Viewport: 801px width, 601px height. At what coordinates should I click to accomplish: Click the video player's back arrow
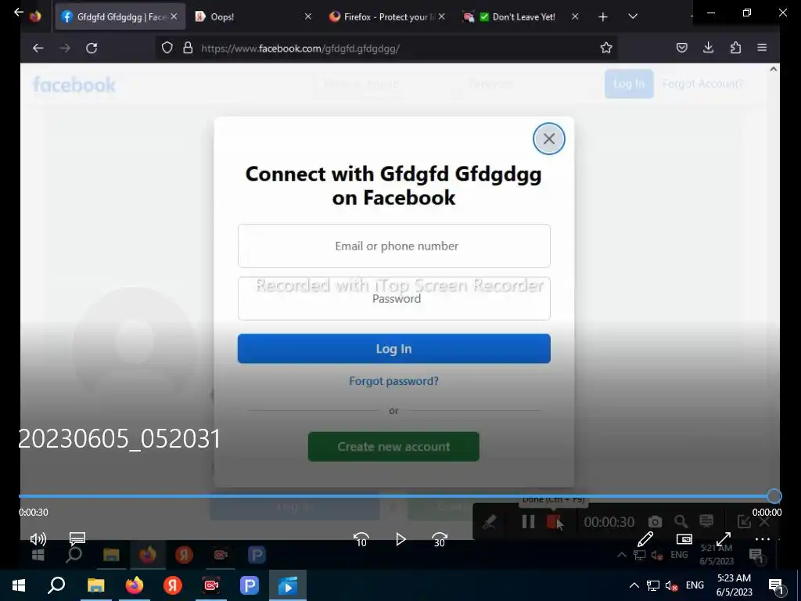[x=19, y=12]
